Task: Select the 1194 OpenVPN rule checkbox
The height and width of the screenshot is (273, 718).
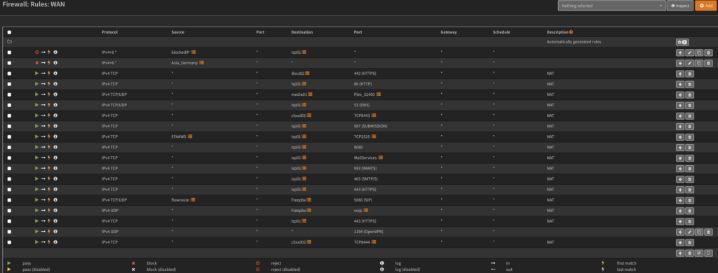Action: click(x=9, y=232)
